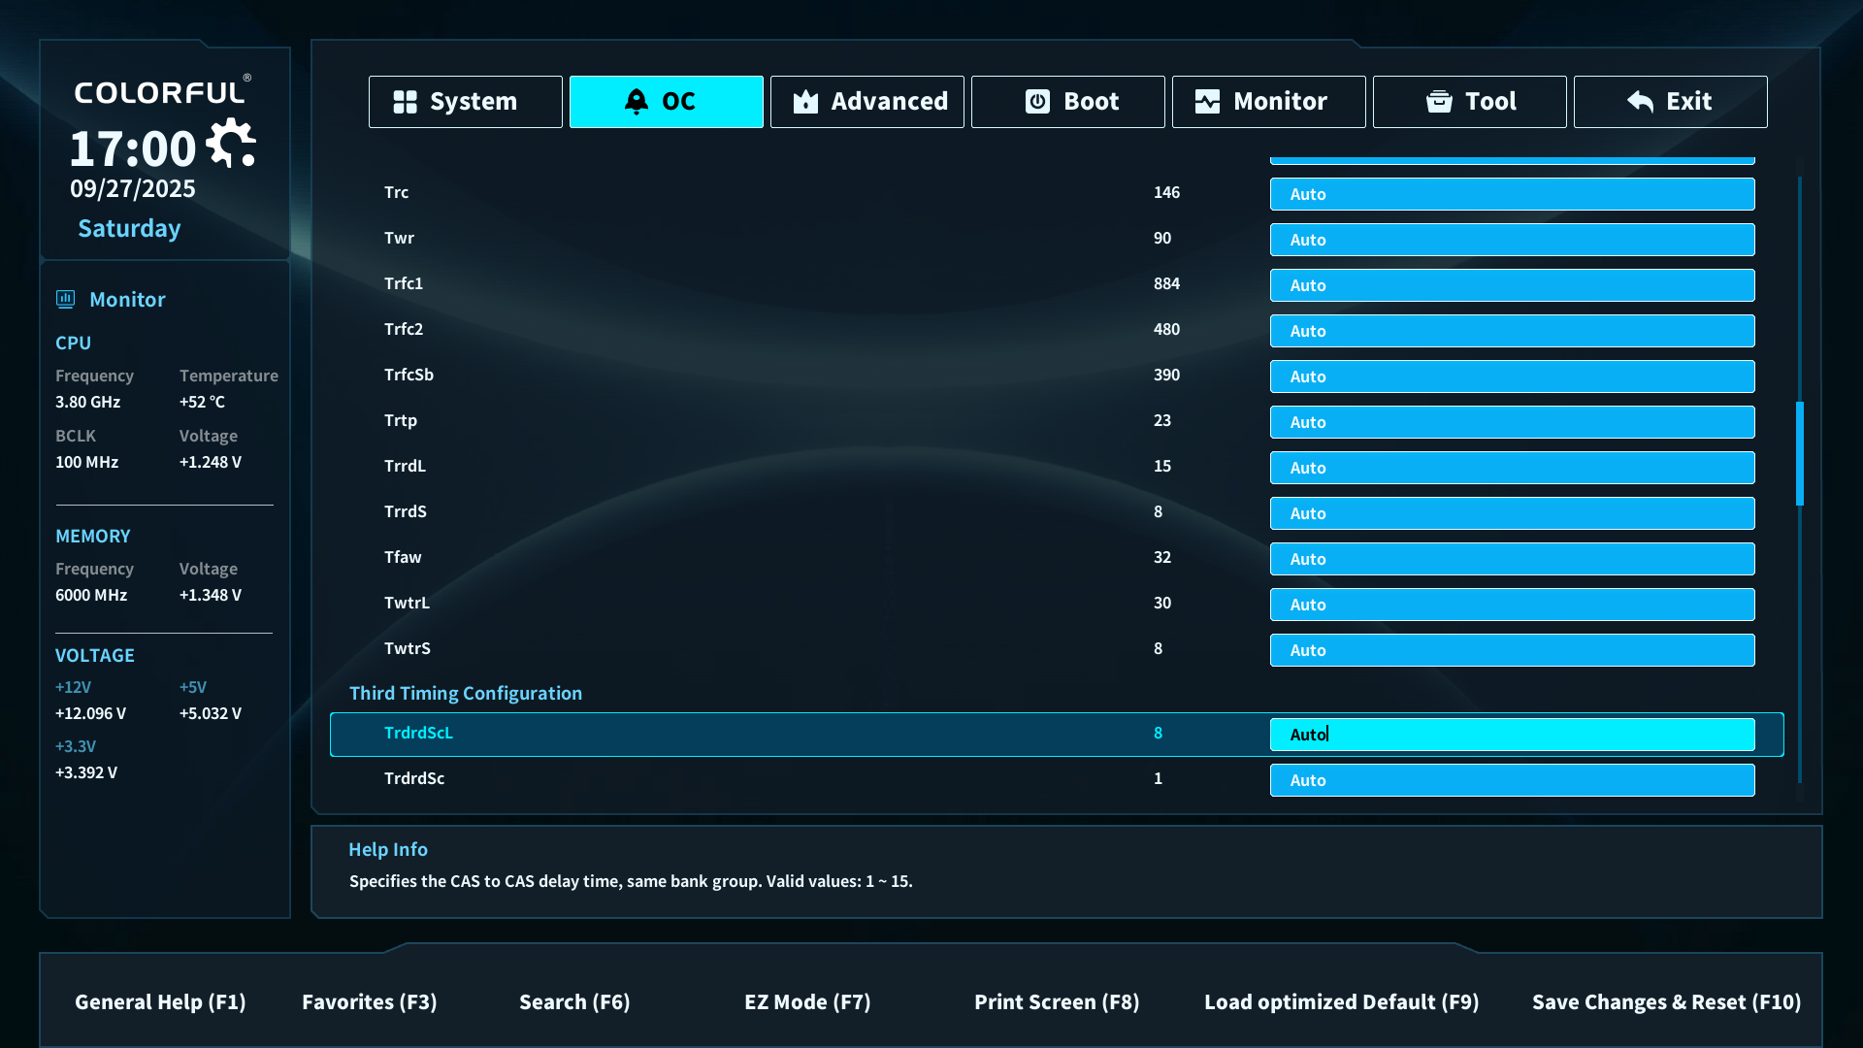Select the OC tab
The image size is (1863, 1048).
click(667, 102)
